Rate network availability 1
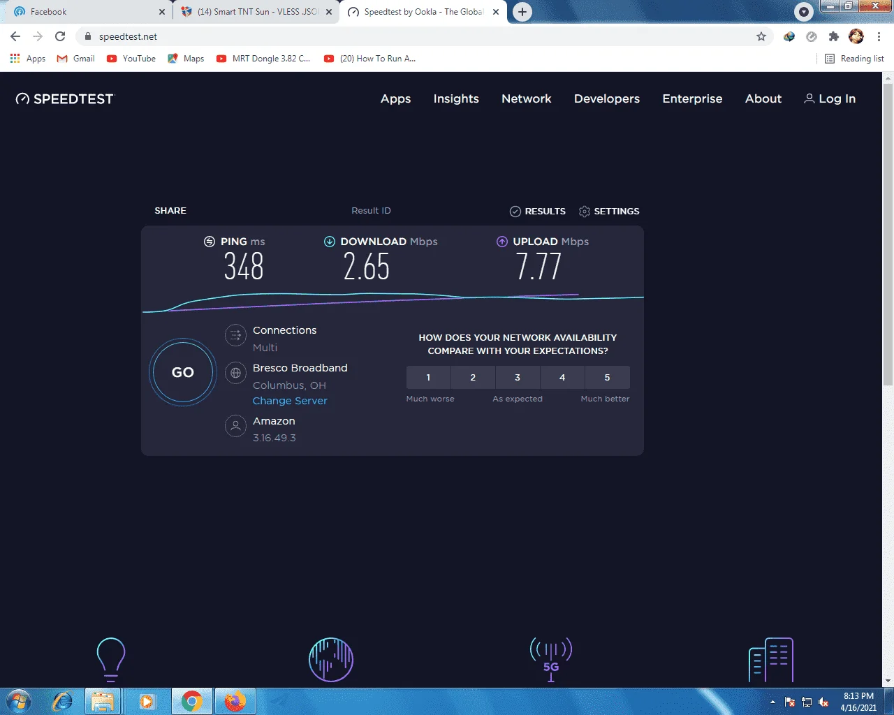 pyautogui.click(x=428, y=377)
